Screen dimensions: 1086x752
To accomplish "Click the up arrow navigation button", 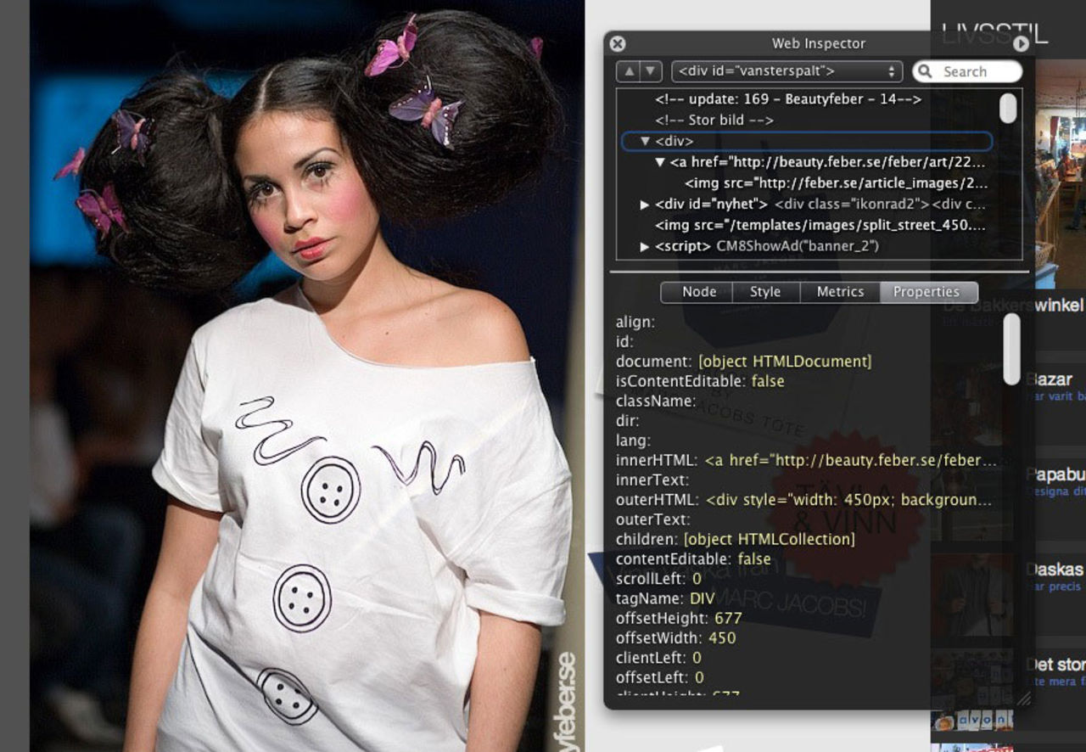I will point(629,72).
